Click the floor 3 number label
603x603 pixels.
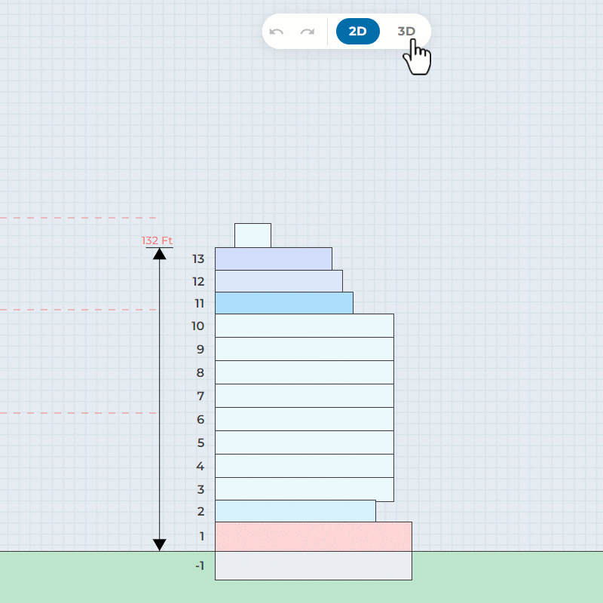click(x=200, y=489)
